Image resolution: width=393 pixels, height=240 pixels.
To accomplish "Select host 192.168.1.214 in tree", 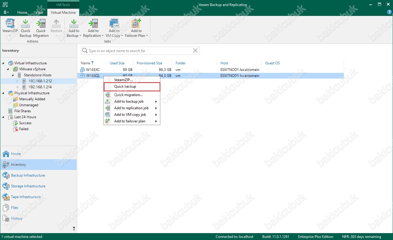I will [x=40, y=87].
